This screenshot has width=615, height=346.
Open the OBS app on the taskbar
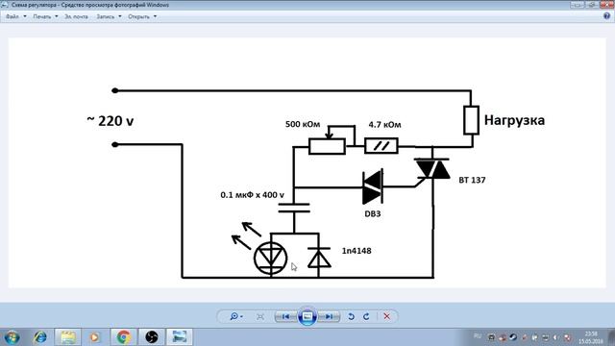click(x=152, y=337)
